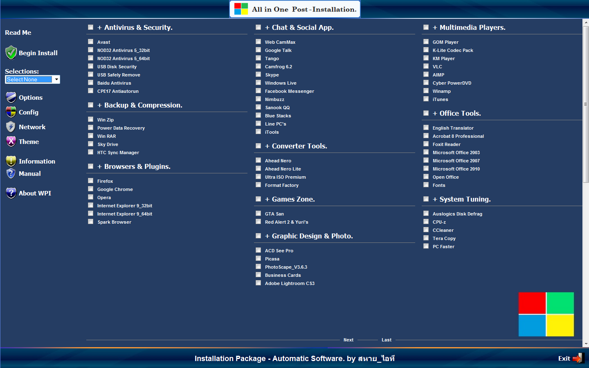Viewport: 589px width, 368px height.
Task: Check all Multimedia Players category checkbox
Action: pyautogui.click(x=426, y=27)
